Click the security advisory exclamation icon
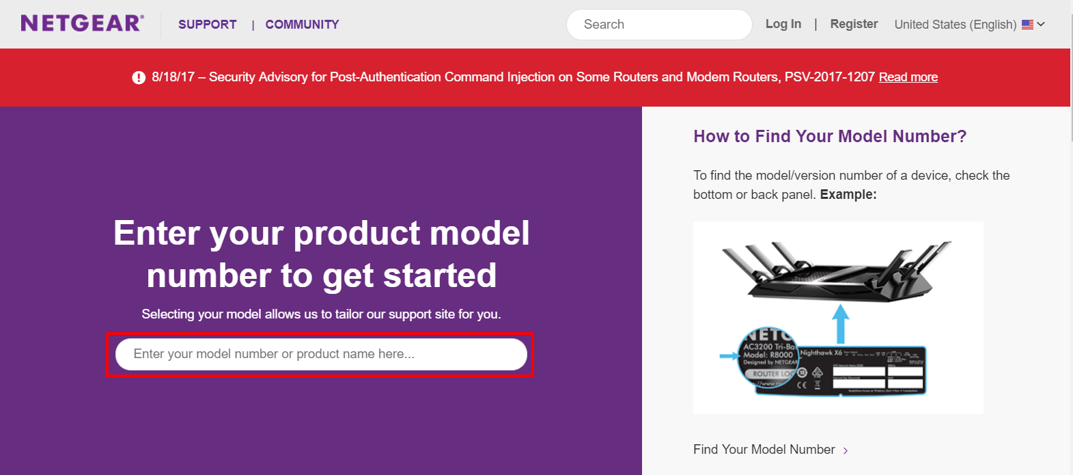 tap(139, 77)
